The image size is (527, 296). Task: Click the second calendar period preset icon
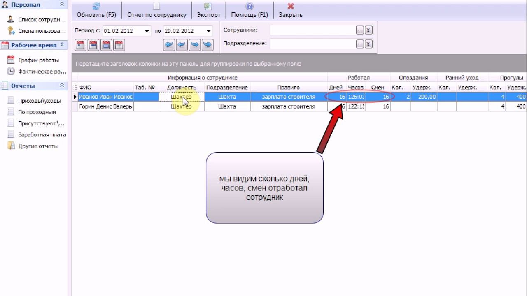coord(93,45)
